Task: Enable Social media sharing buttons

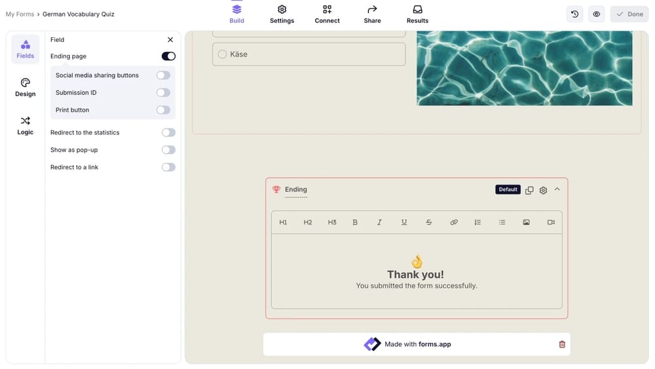Action: click(163, 75)
